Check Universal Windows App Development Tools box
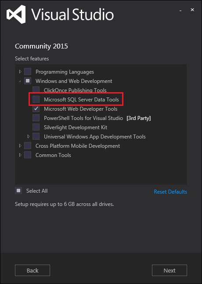202x284 pixels. coord(36,137)
